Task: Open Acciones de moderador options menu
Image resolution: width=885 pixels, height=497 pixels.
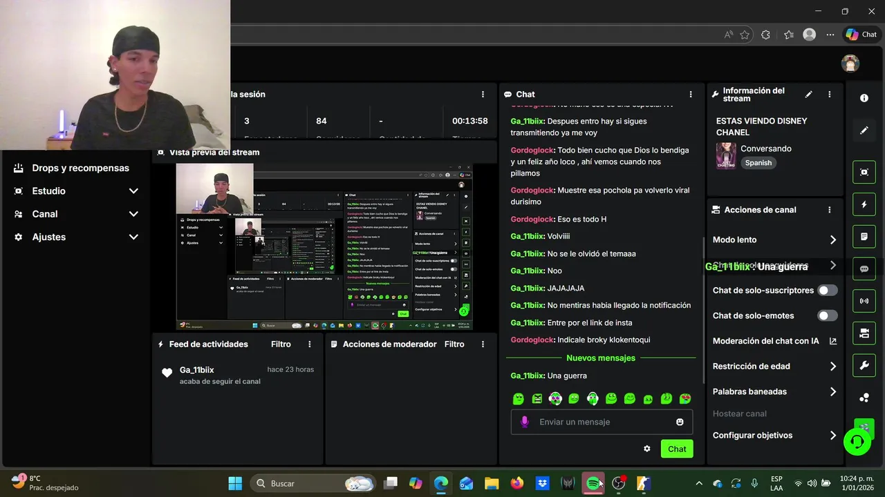Action: [483, 344]
